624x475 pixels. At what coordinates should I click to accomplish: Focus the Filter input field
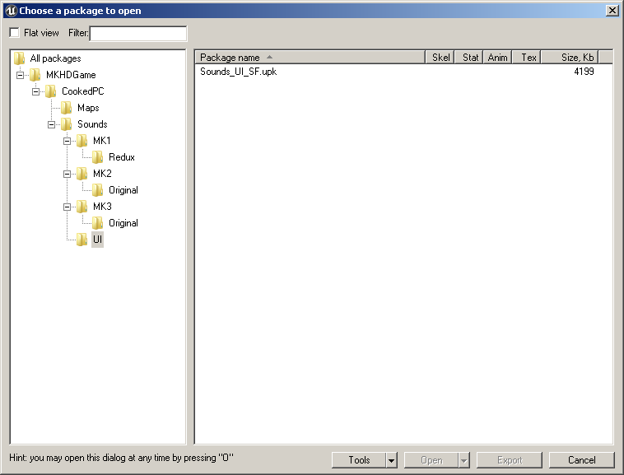click(138, 34)
